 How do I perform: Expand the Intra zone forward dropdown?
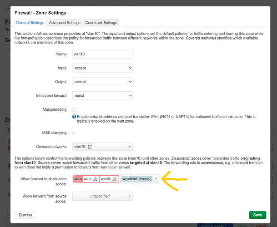coord(102,96)
